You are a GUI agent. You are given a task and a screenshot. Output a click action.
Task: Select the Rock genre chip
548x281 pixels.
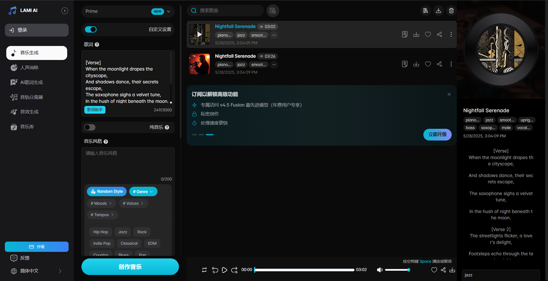coord(142,232)
